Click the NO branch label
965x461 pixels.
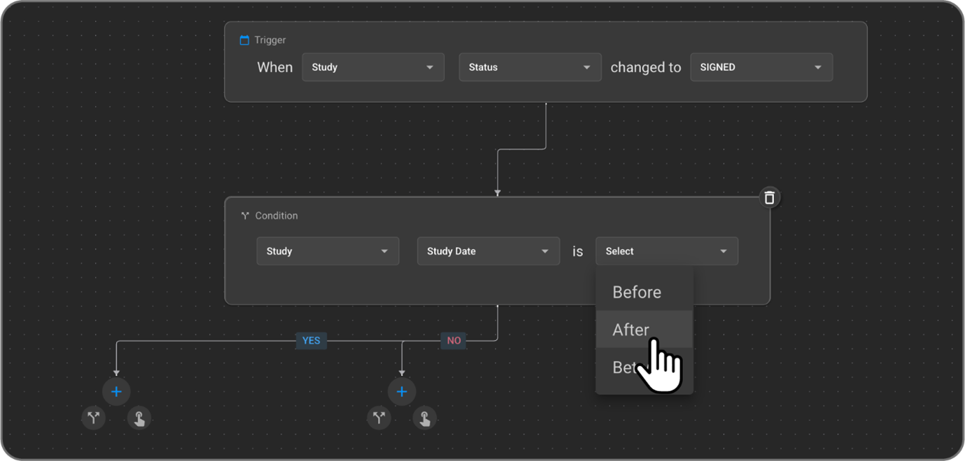(x=453, y=341)
